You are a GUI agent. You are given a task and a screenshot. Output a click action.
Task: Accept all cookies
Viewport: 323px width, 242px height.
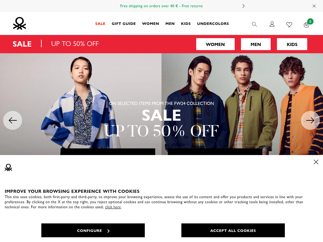(233, 230)
